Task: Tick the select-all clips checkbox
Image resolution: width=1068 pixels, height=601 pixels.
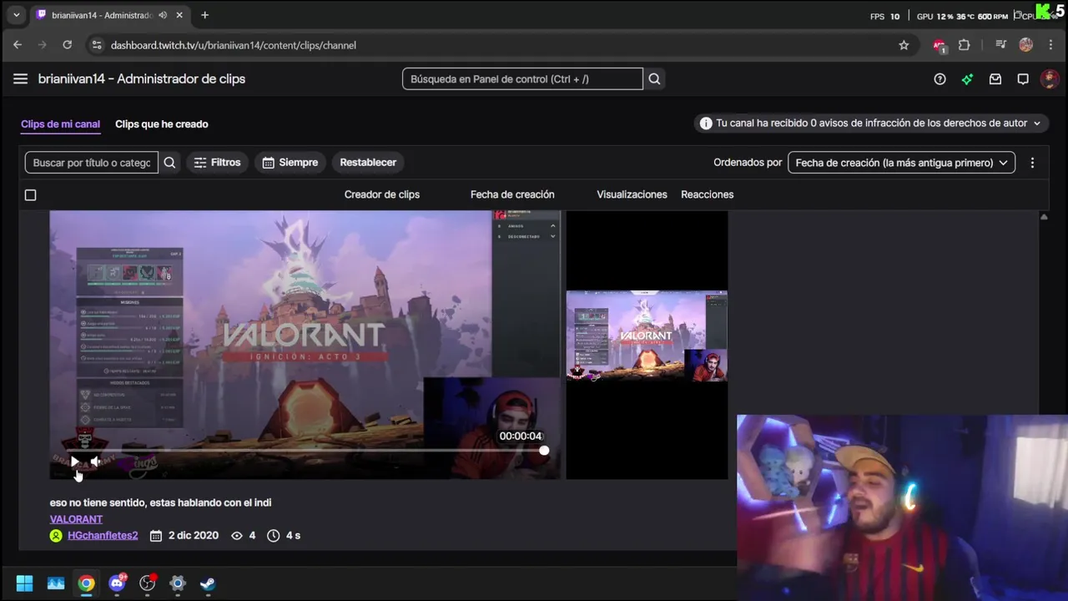Action: 30,194
